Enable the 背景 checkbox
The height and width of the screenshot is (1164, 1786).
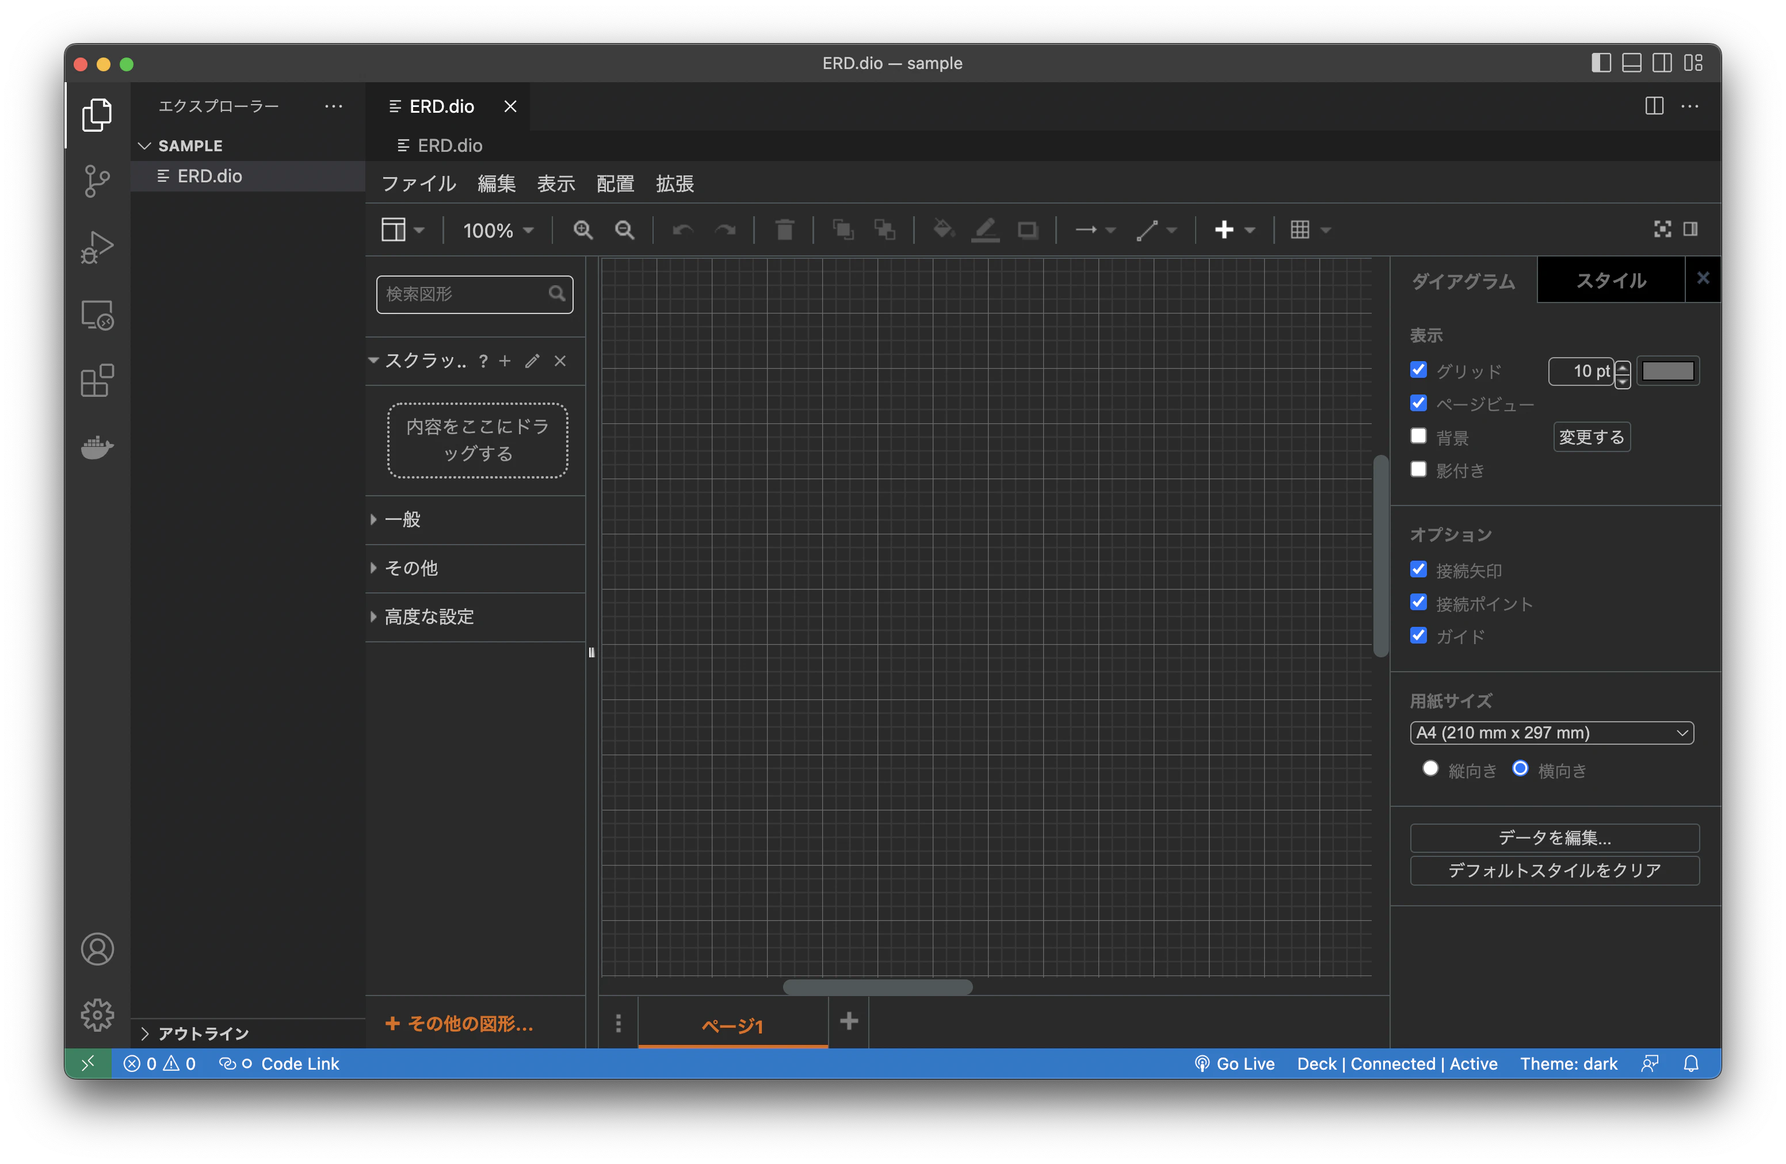point(1418,436)
